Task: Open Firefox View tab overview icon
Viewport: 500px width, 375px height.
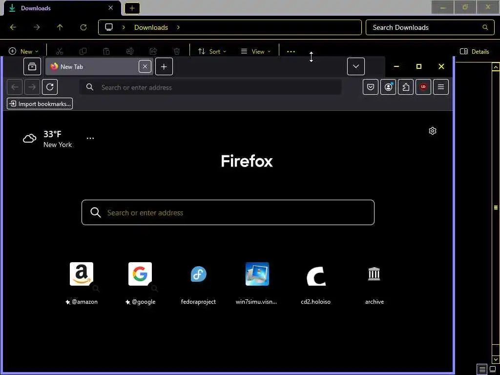Action: [x=32, y=66]
